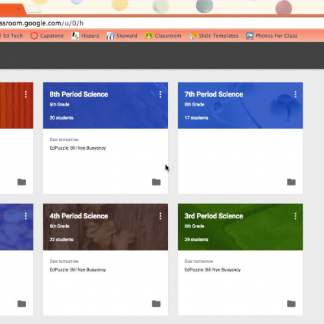Click the Slide Templates bookmark icon
324x324 pixels.
coord(192,36)
